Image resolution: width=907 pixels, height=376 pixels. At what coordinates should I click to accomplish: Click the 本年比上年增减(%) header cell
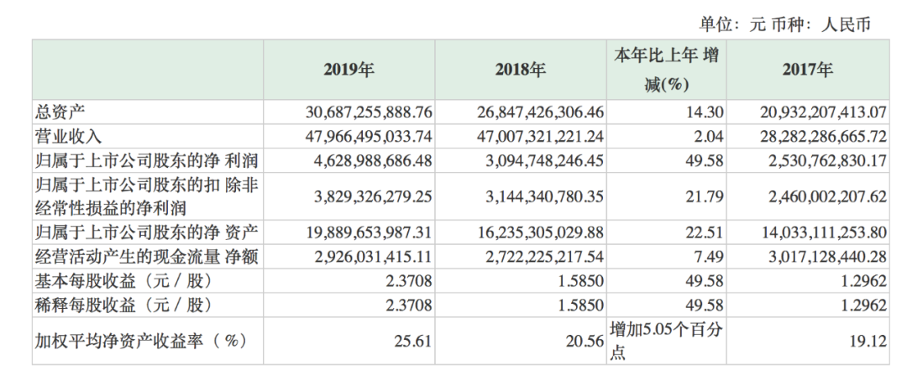tap(667, 70)
